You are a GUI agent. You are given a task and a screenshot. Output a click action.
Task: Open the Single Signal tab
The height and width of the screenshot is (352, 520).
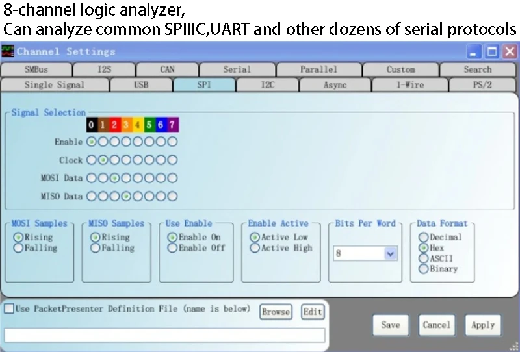(x=55, y=85)
